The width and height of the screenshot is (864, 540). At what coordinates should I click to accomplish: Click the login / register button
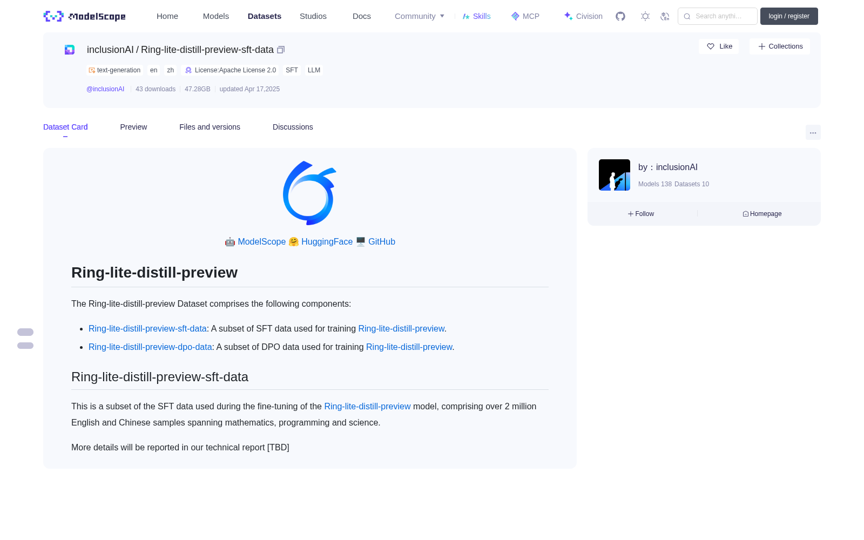789,16
